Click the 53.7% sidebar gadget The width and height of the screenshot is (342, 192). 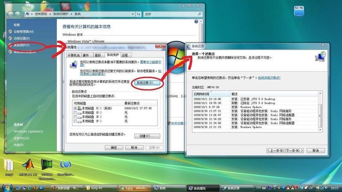click(x=299, y=11)
